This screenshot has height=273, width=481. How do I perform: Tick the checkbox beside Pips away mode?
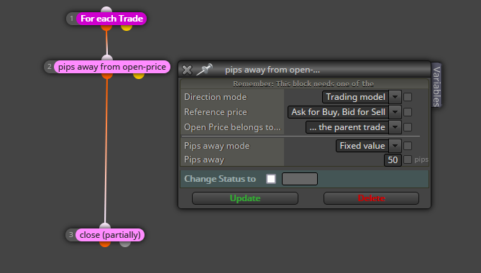pos(408,146)
